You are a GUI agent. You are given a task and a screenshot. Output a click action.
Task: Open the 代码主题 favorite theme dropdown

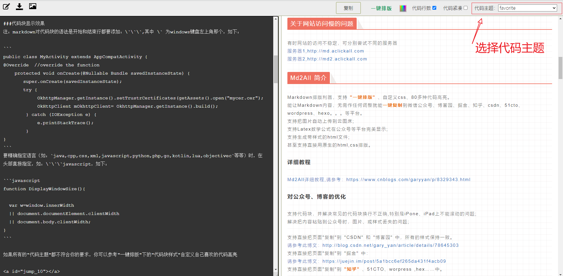528,8
